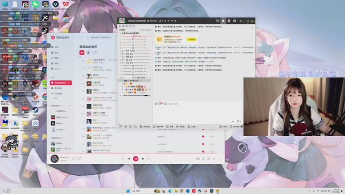Screen dimensions: 345x194
Task: Open the playlist queue icon beside next-track
Action: 149,159
